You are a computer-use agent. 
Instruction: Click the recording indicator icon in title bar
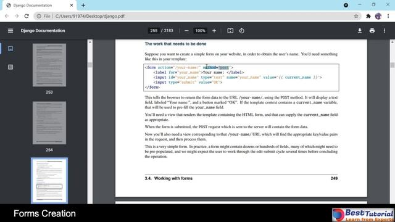tap(346, 5)
